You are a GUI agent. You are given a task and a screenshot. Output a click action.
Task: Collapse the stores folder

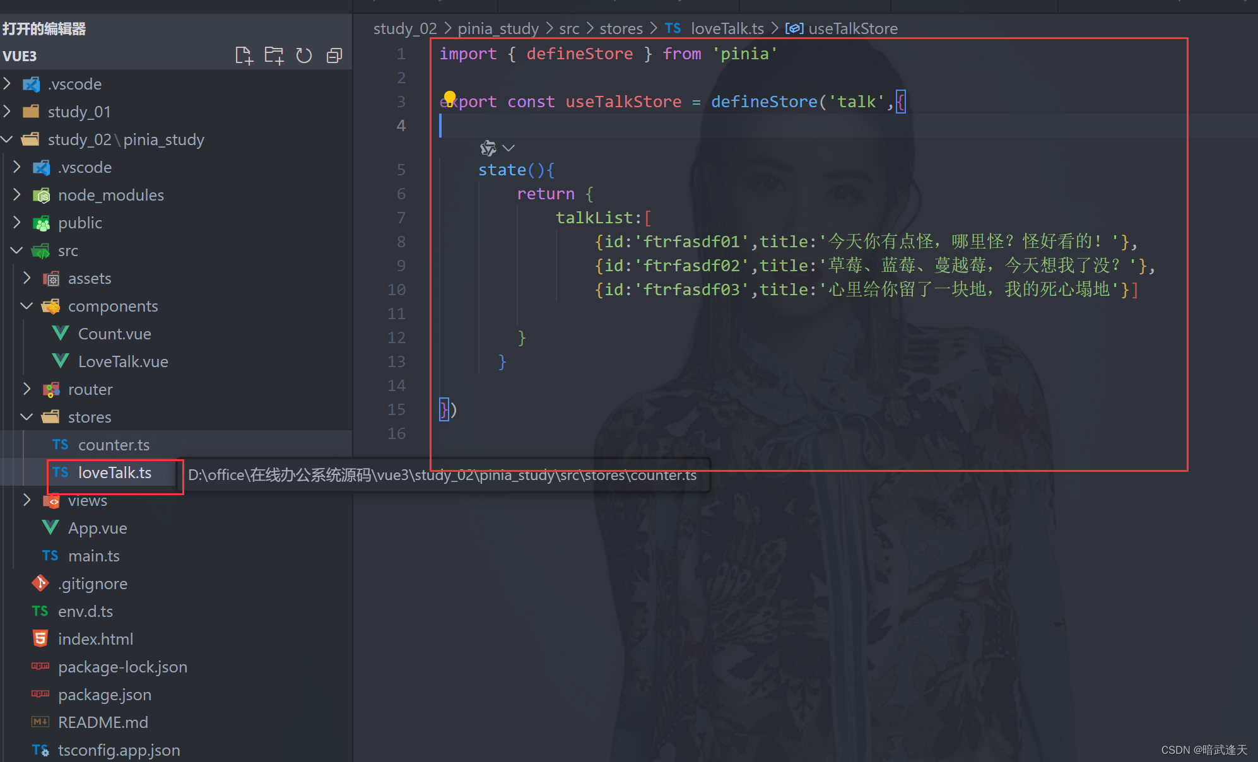click(27, 416)
